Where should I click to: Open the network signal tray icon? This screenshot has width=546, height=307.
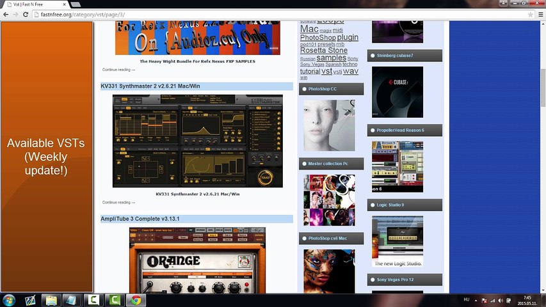[x=492, y=301]
